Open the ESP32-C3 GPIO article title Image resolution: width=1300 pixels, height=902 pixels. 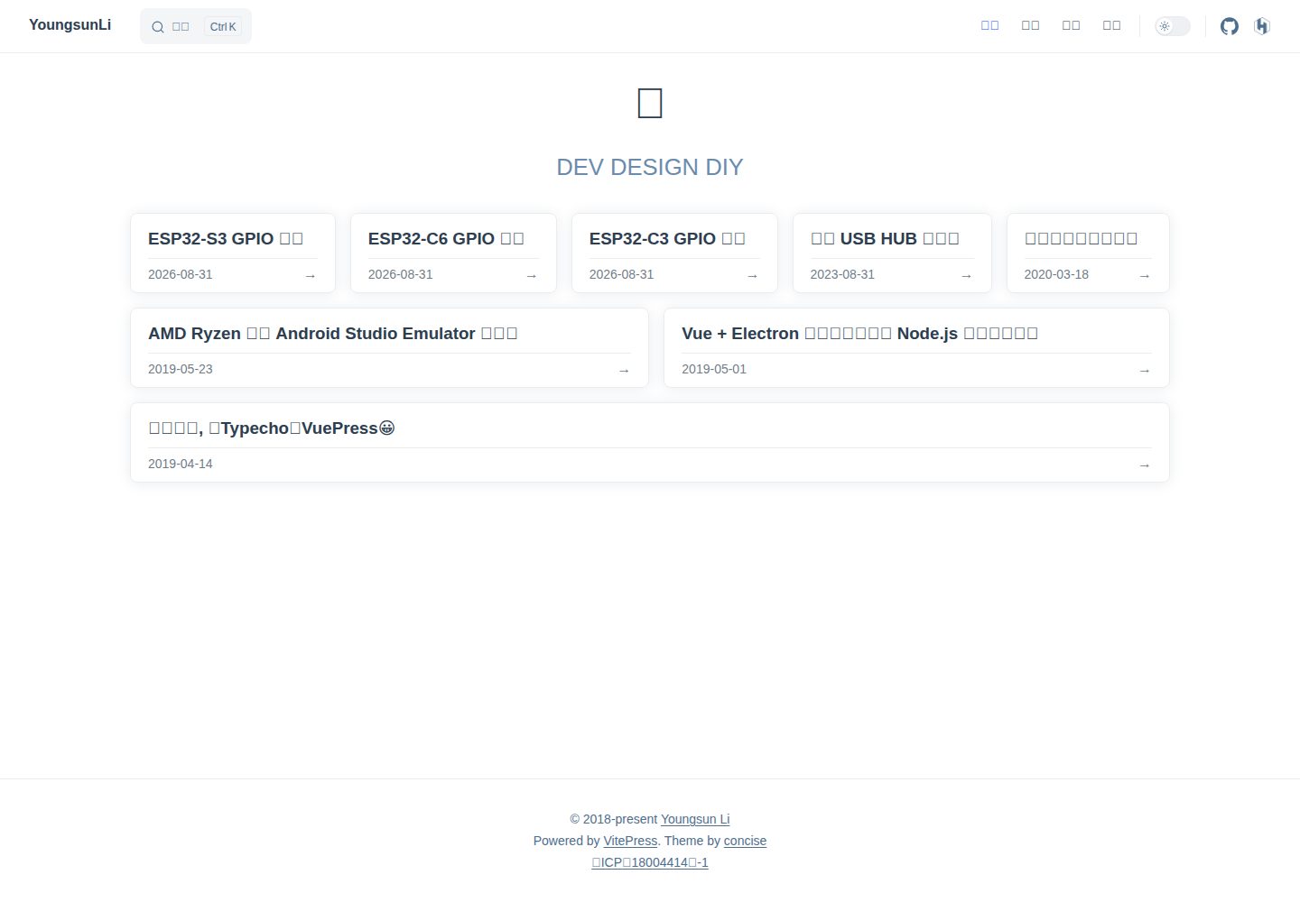coord(667,238)
